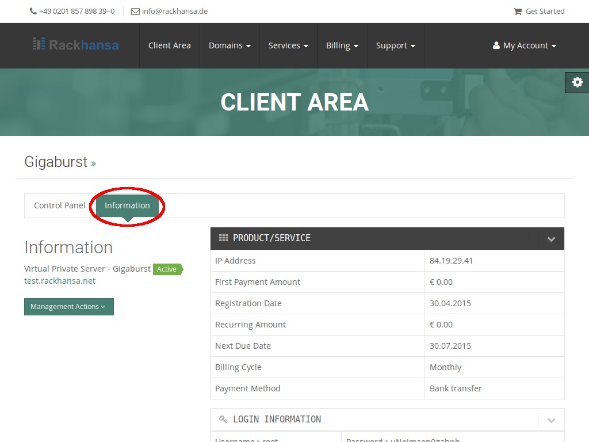The width and height of the screenshot is (589, 442).
Task: Click the Registration Date value 30.04.2015
Action: click(x=450, y=303)
